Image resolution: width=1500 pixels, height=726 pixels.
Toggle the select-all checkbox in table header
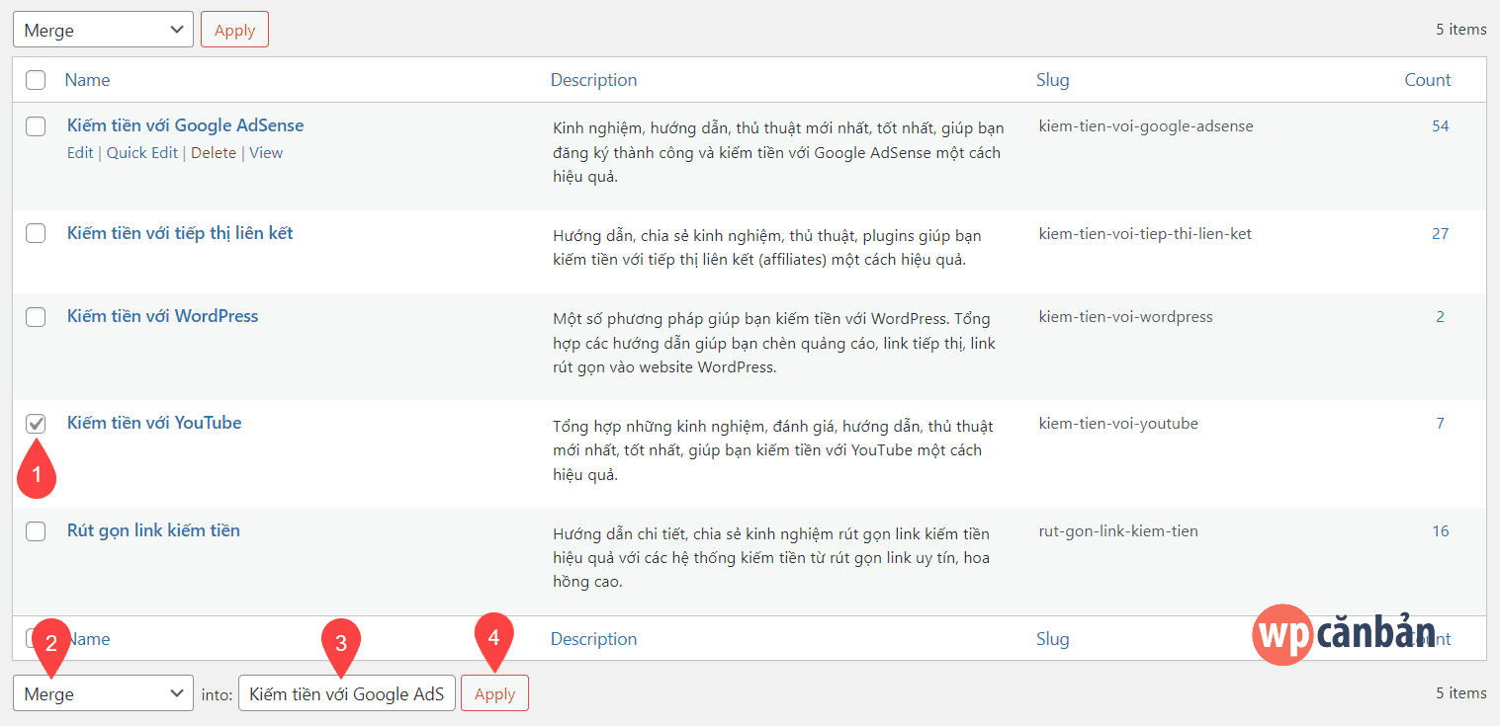click(36, 80)
